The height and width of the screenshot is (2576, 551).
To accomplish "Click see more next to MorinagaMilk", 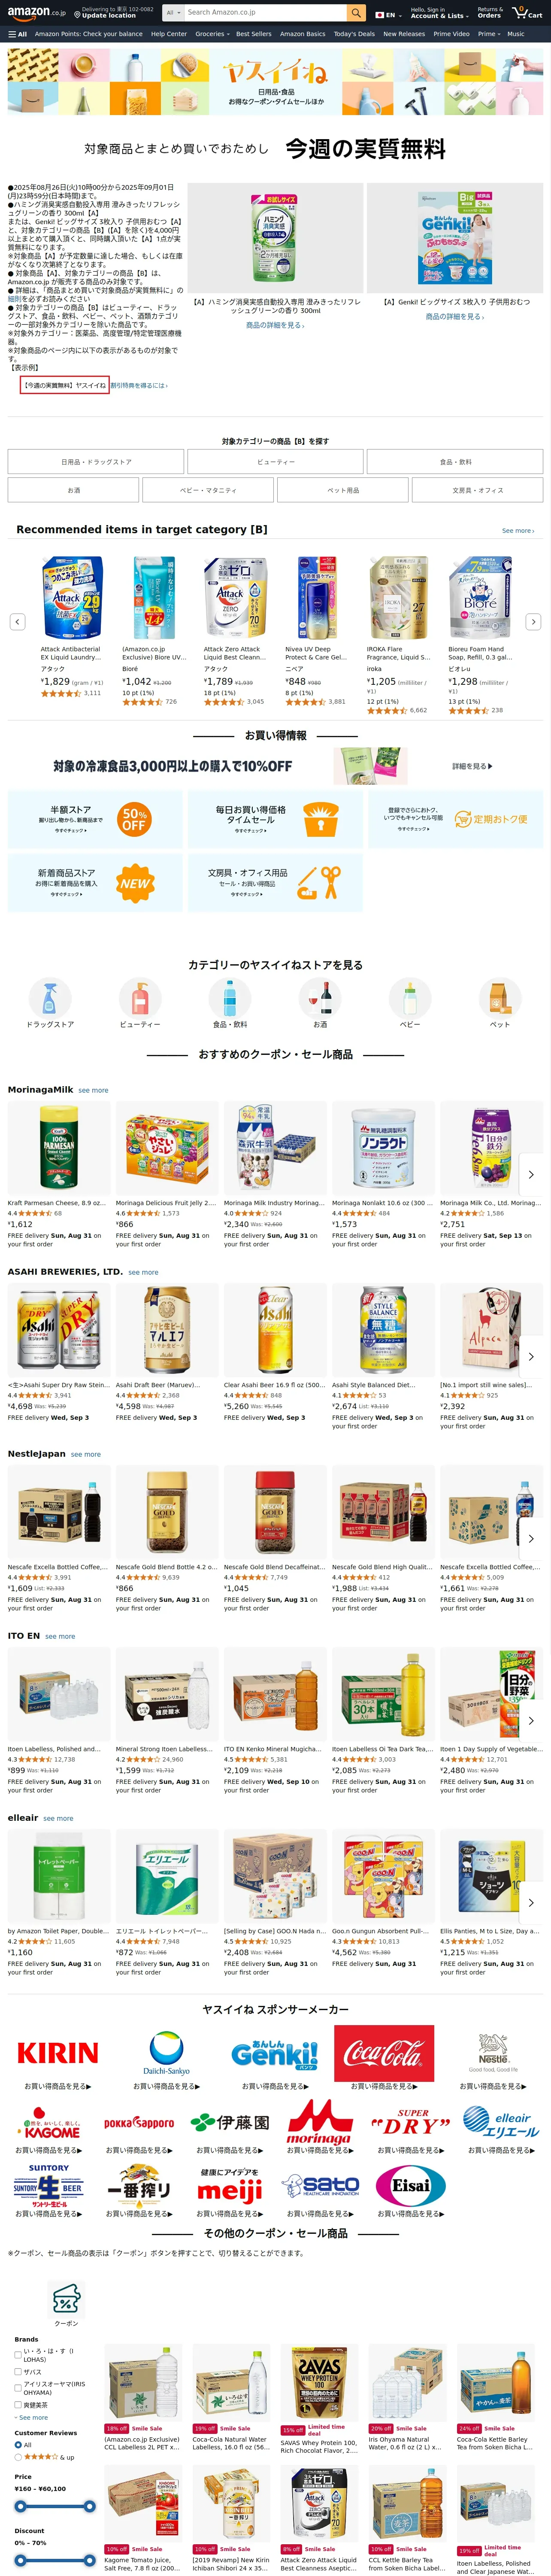I will (93, 1090).
